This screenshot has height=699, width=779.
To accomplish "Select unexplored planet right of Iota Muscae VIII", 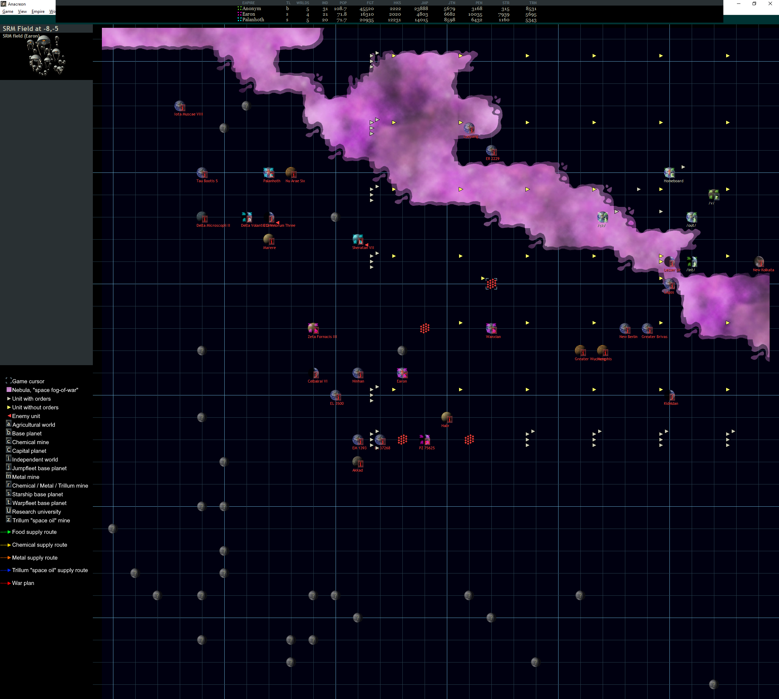I will pyautogui.click(x=246, y=106).
